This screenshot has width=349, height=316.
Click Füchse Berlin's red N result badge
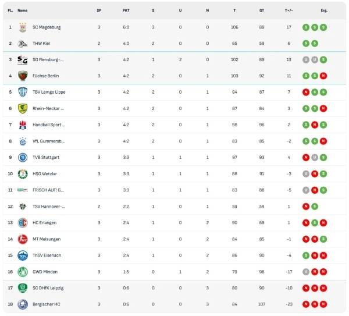pyautogui.click(x=323, y=76)
